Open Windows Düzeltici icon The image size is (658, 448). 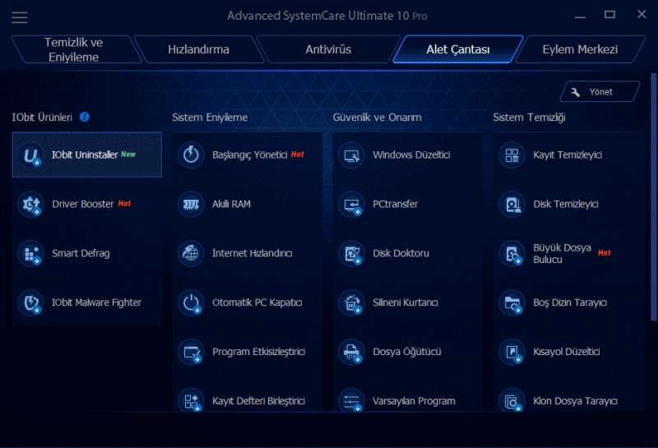point(351,155)
